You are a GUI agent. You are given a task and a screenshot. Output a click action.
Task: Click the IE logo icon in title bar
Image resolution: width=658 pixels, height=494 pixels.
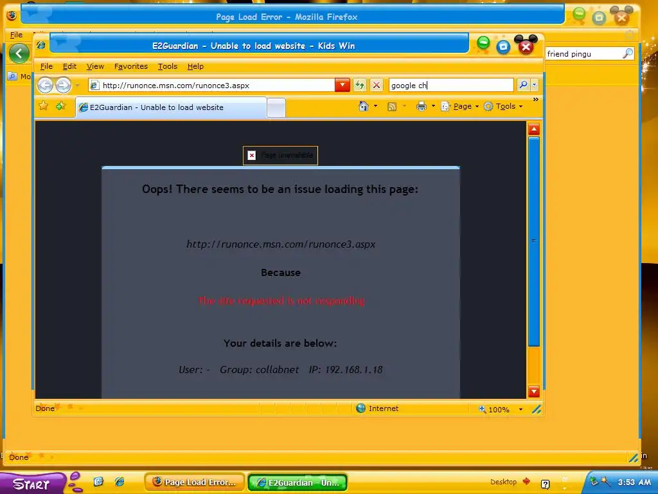pyautogui.click(x=40, y=44)
